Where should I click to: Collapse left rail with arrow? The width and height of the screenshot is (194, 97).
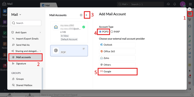click(x=5, y=90)
